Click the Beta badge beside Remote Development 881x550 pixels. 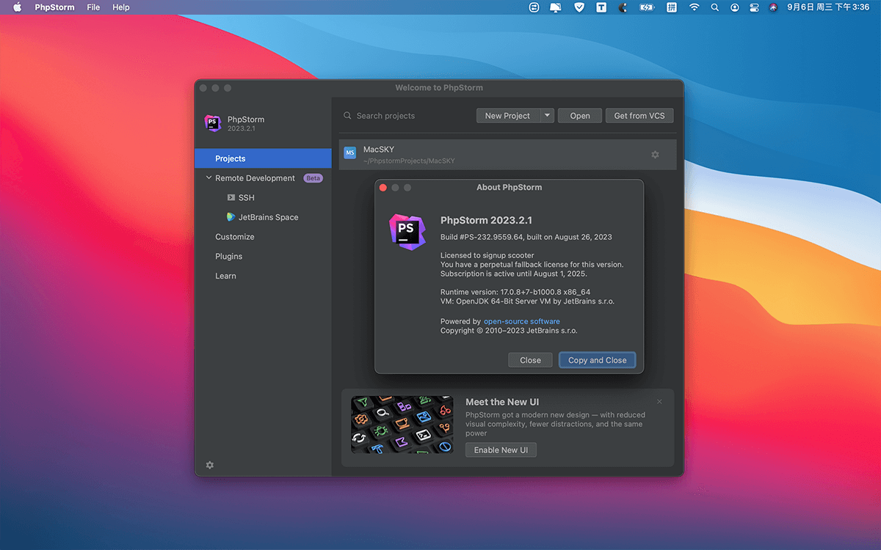[x=313, y=178]
